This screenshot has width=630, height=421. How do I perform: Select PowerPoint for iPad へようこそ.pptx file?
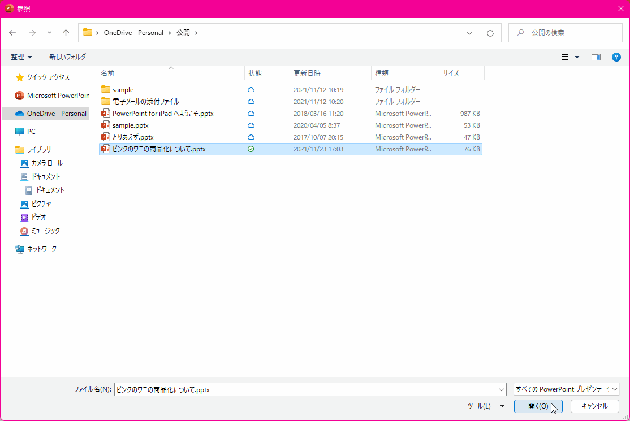coord(291,114)
